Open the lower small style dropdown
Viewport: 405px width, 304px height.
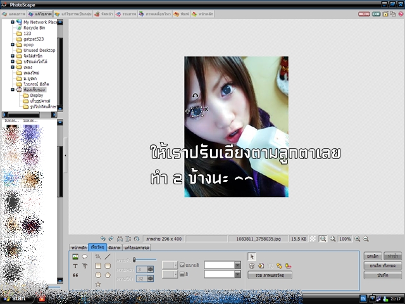click(x=170, y=274)
